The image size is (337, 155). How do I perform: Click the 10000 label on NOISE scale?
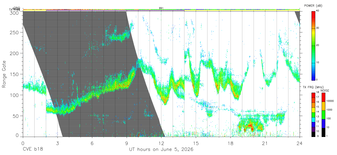point(330,101)
